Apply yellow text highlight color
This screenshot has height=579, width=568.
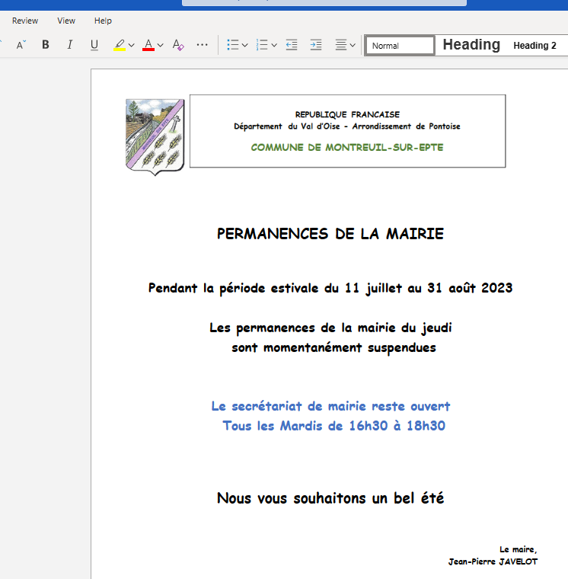pos(120,45)
